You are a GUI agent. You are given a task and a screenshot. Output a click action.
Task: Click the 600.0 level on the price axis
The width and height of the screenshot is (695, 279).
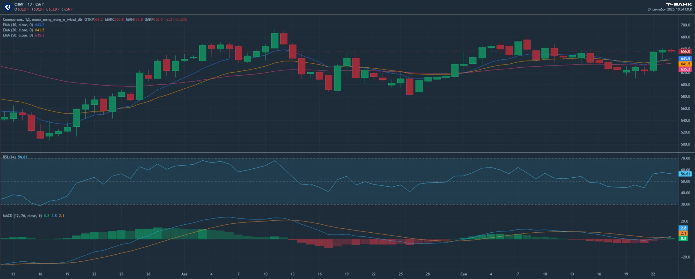click(x=685, y=85)
